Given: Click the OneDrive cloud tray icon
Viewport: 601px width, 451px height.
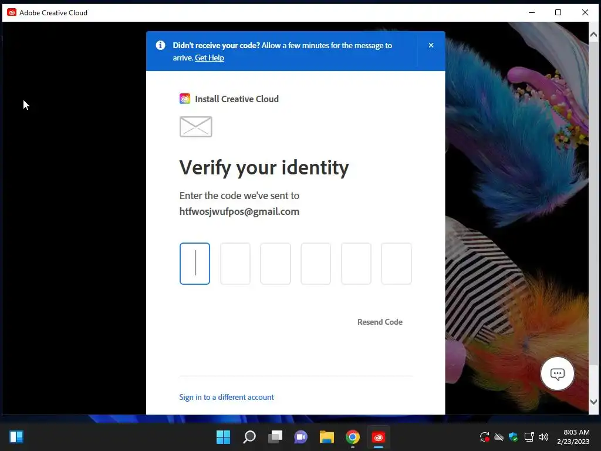Looking at the screenshot, I should coord(499,437).
